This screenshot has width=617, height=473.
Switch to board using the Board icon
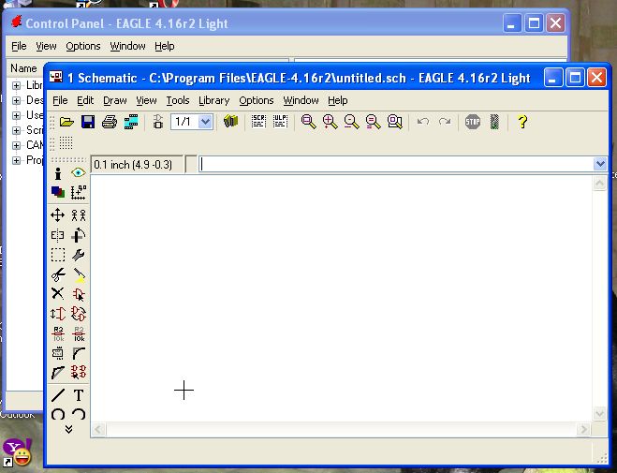(158, 122)
